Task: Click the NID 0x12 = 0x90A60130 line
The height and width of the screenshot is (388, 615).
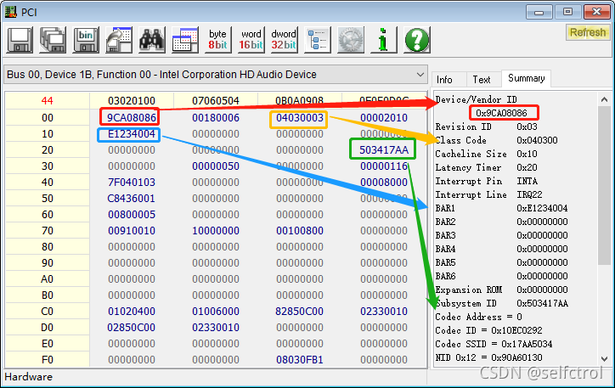Action: tap(488, 357)
